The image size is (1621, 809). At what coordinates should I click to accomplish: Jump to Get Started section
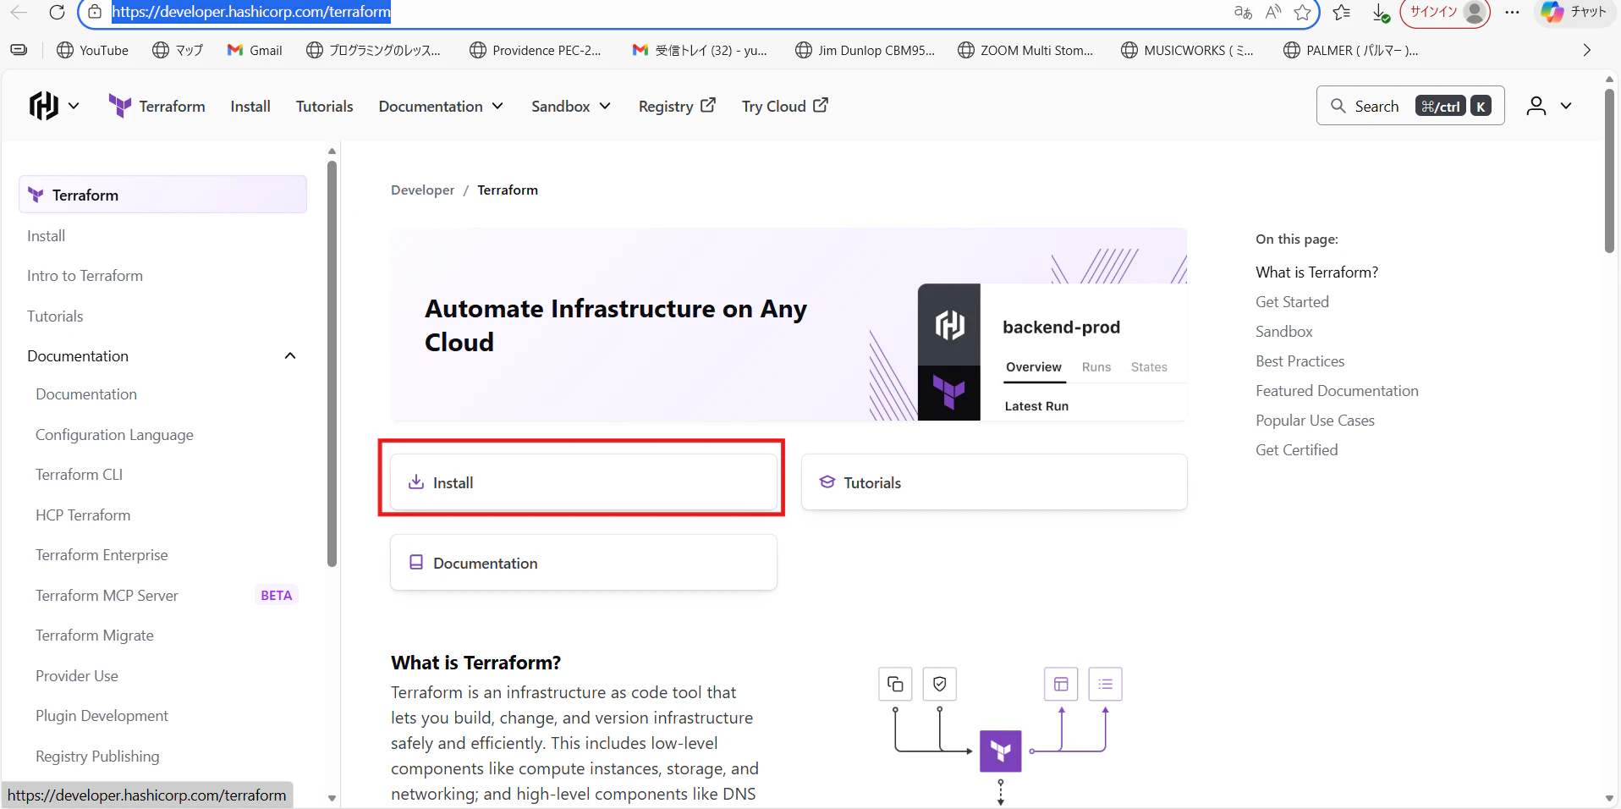click(x=1292, y=301)
